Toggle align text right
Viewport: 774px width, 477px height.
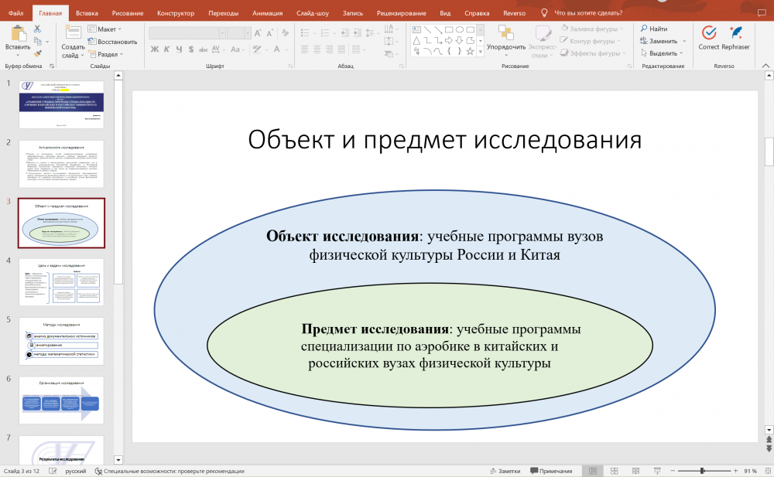coord(329,49)
